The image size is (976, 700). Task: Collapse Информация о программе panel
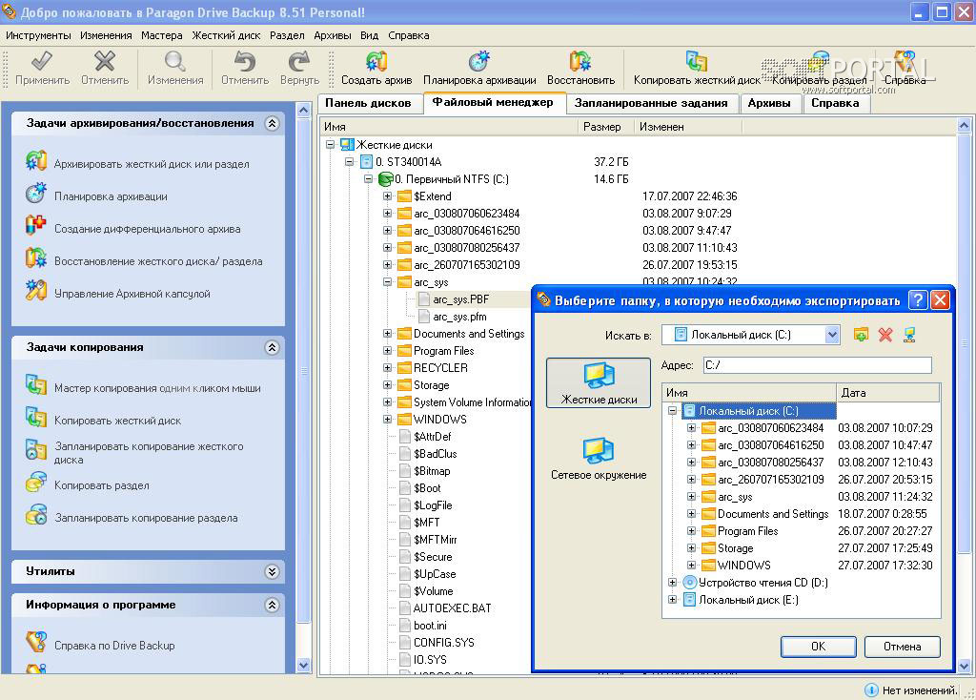[x=272, y=605]
